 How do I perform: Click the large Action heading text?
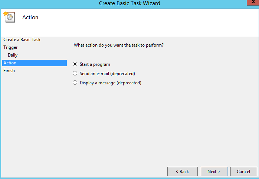(30, 17)
